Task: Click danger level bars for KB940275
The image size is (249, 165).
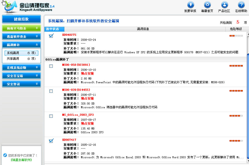Action: point(236,36)
